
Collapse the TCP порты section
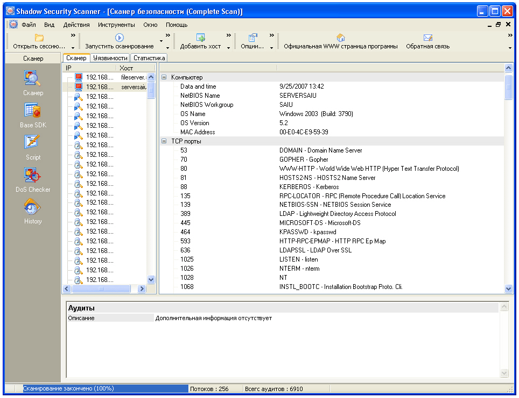pos(164,141)
